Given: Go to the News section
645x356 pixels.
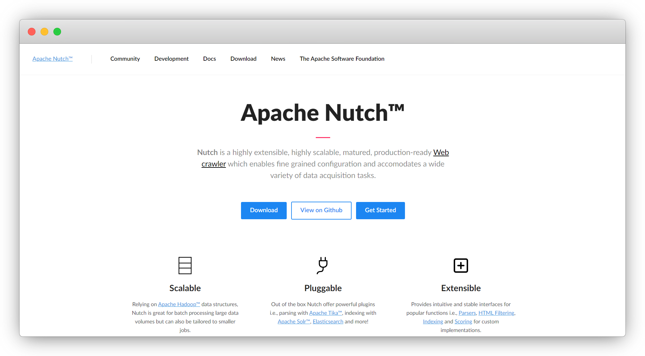Looking at the screenshot, I should [278, 59].
